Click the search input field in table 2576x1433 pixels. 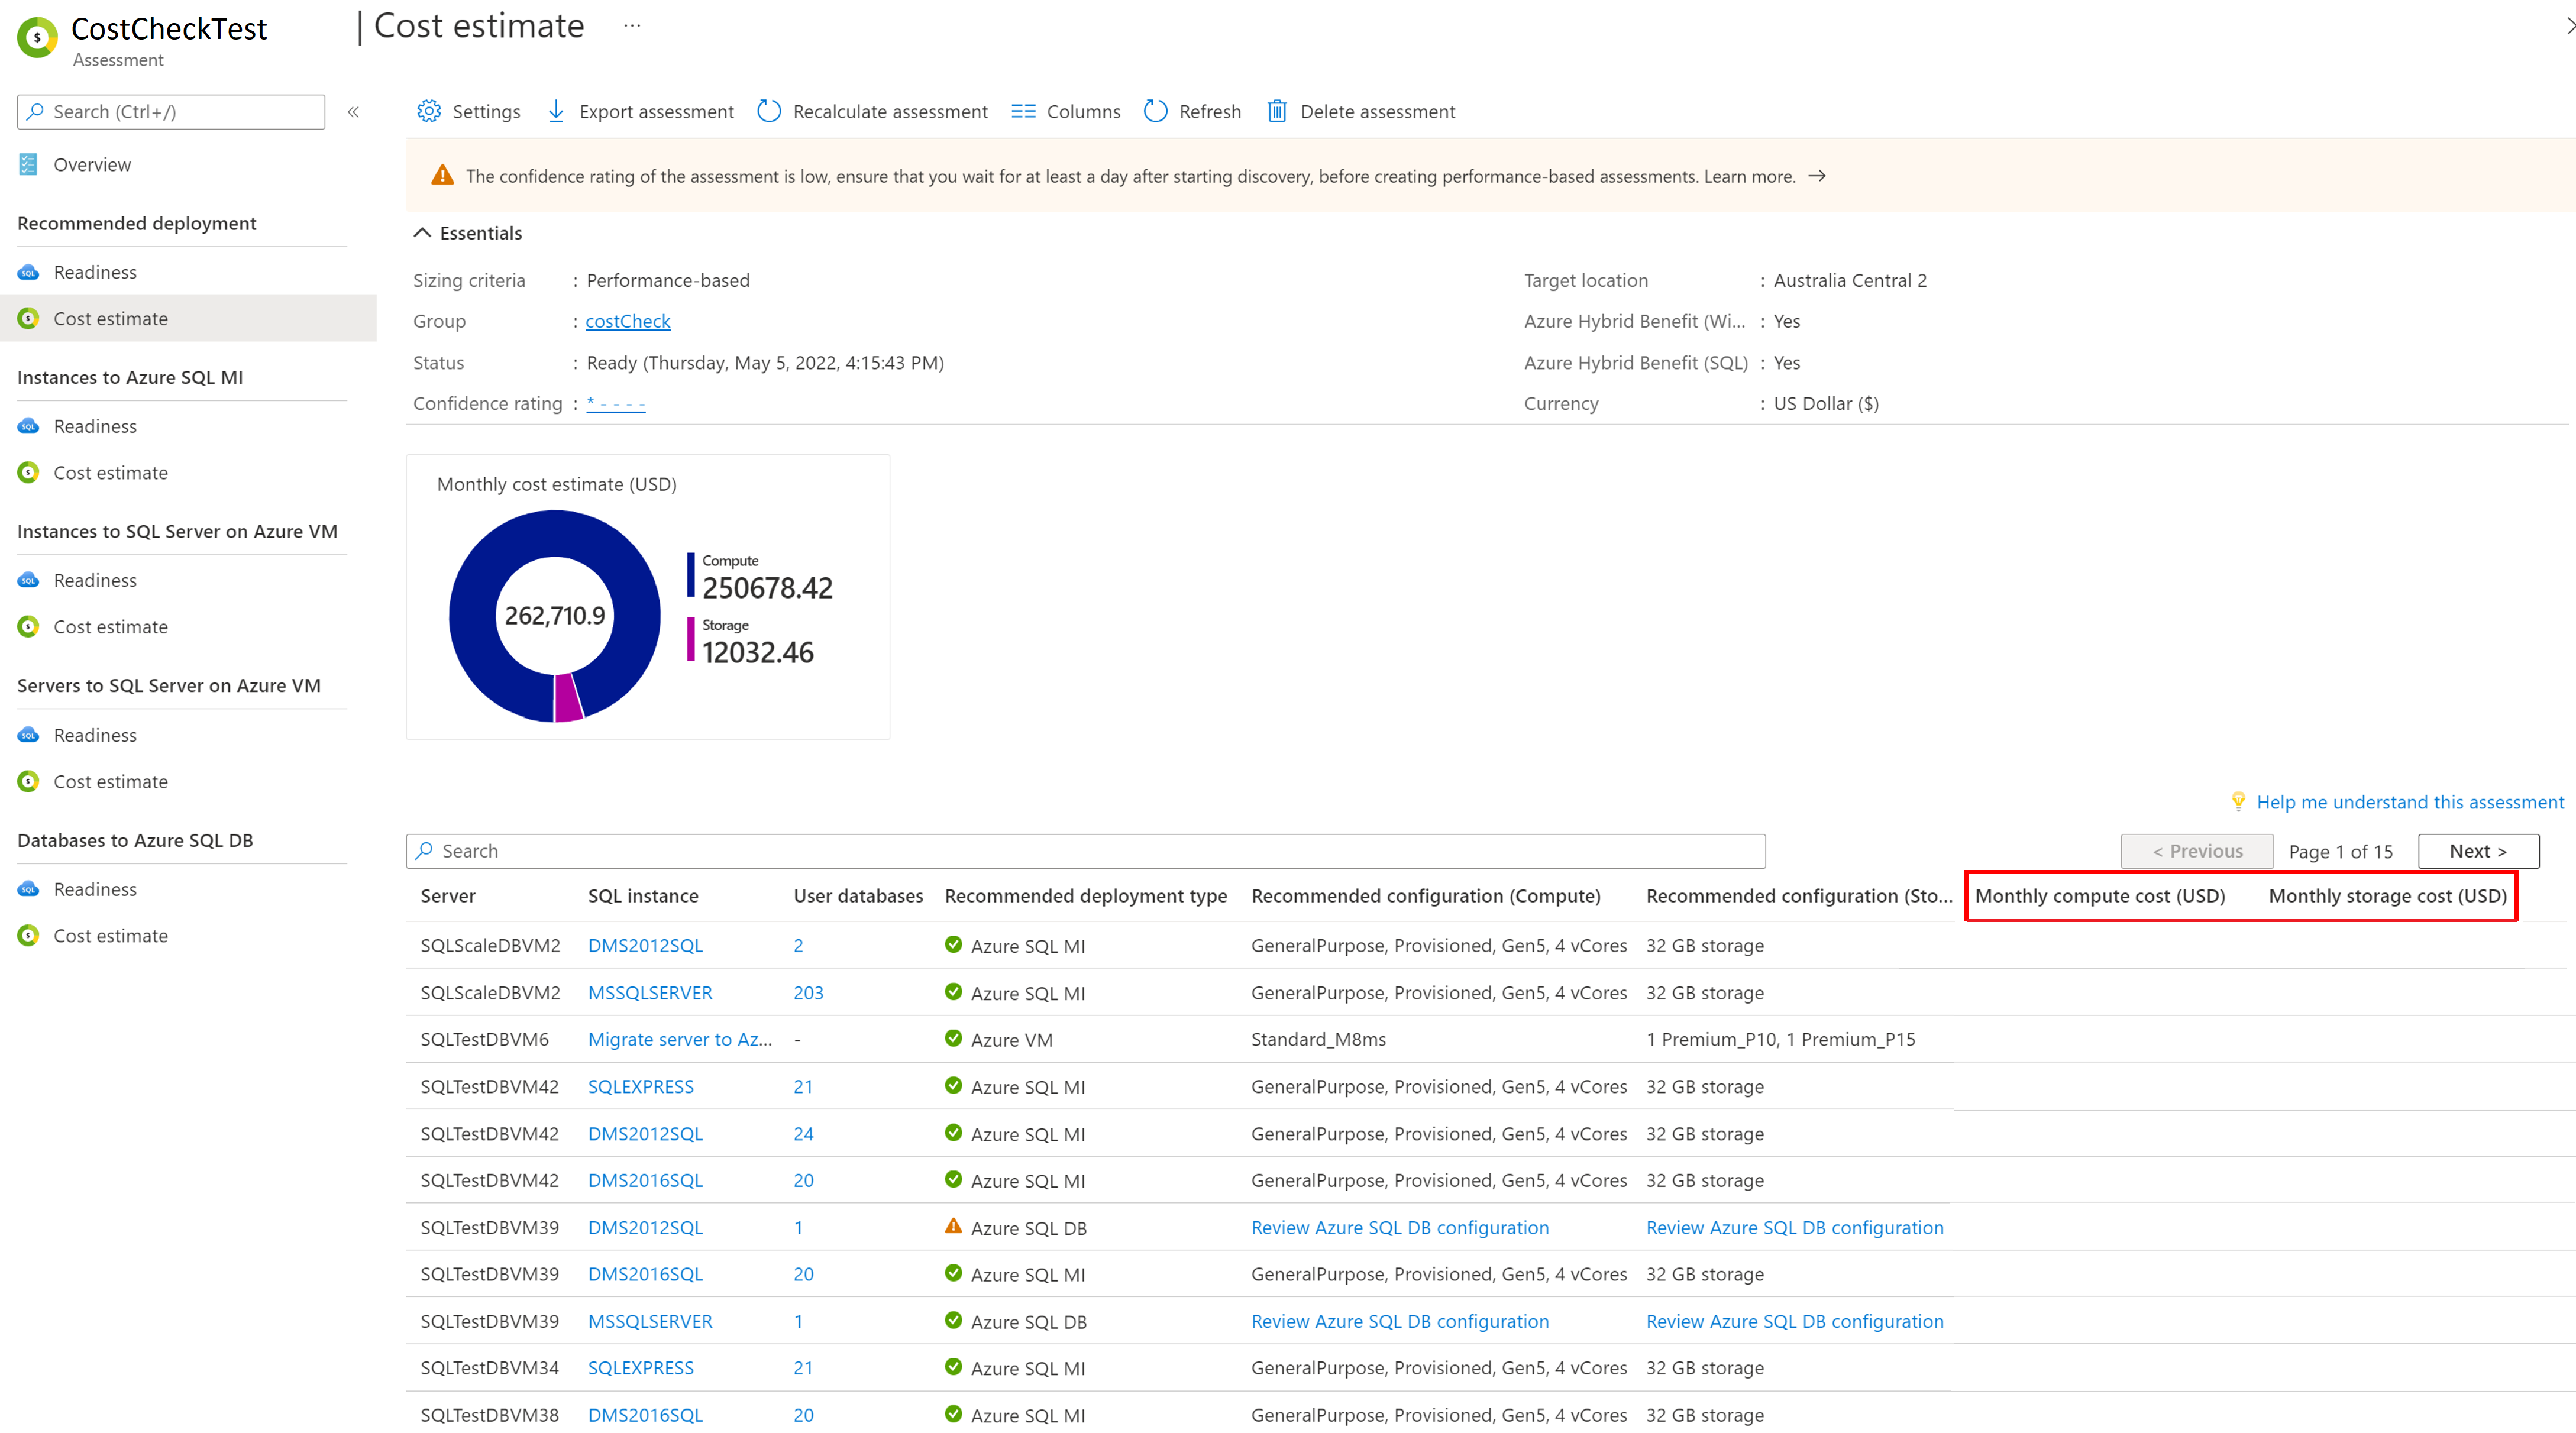(x=1083, y=849)
